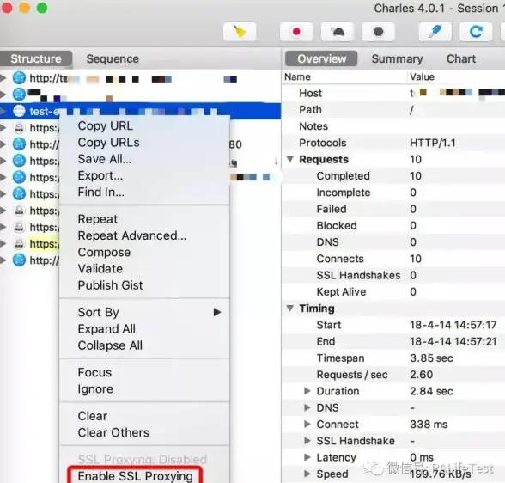Click Repeat in the context menu
The width and height of the screenshot is (505, 483).
pyautogui.click(x=144, y=219)
